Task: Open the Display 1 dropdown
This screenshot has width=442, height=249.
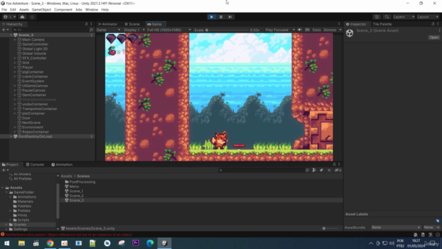Action: (x=134, y=30)
